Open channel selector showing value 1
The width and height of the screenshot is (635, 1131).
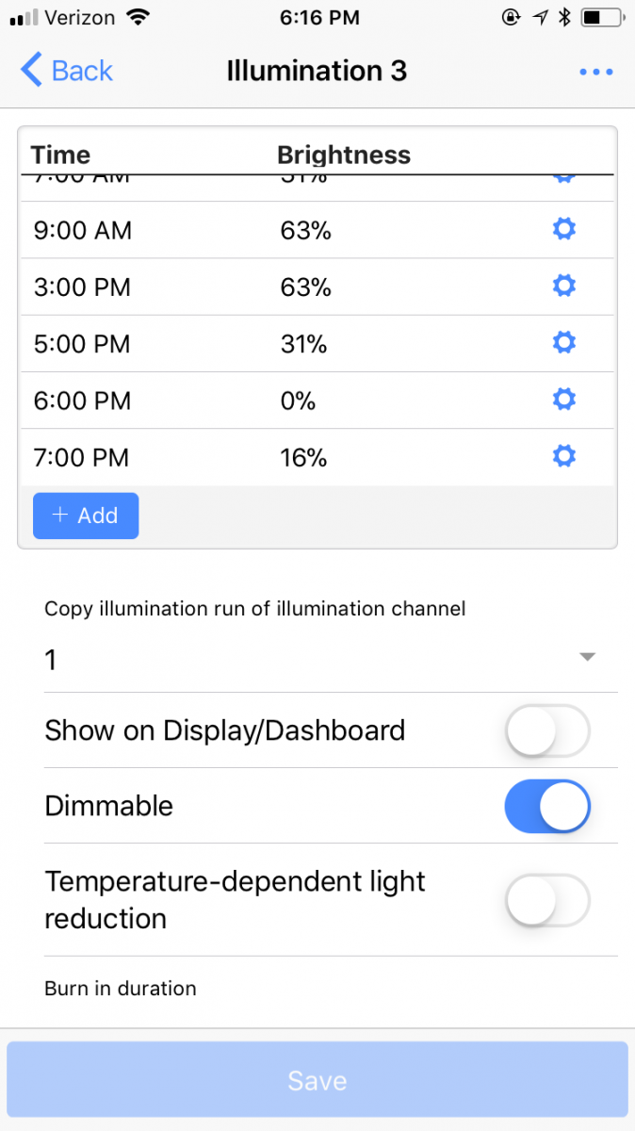[x=317, y=660]
